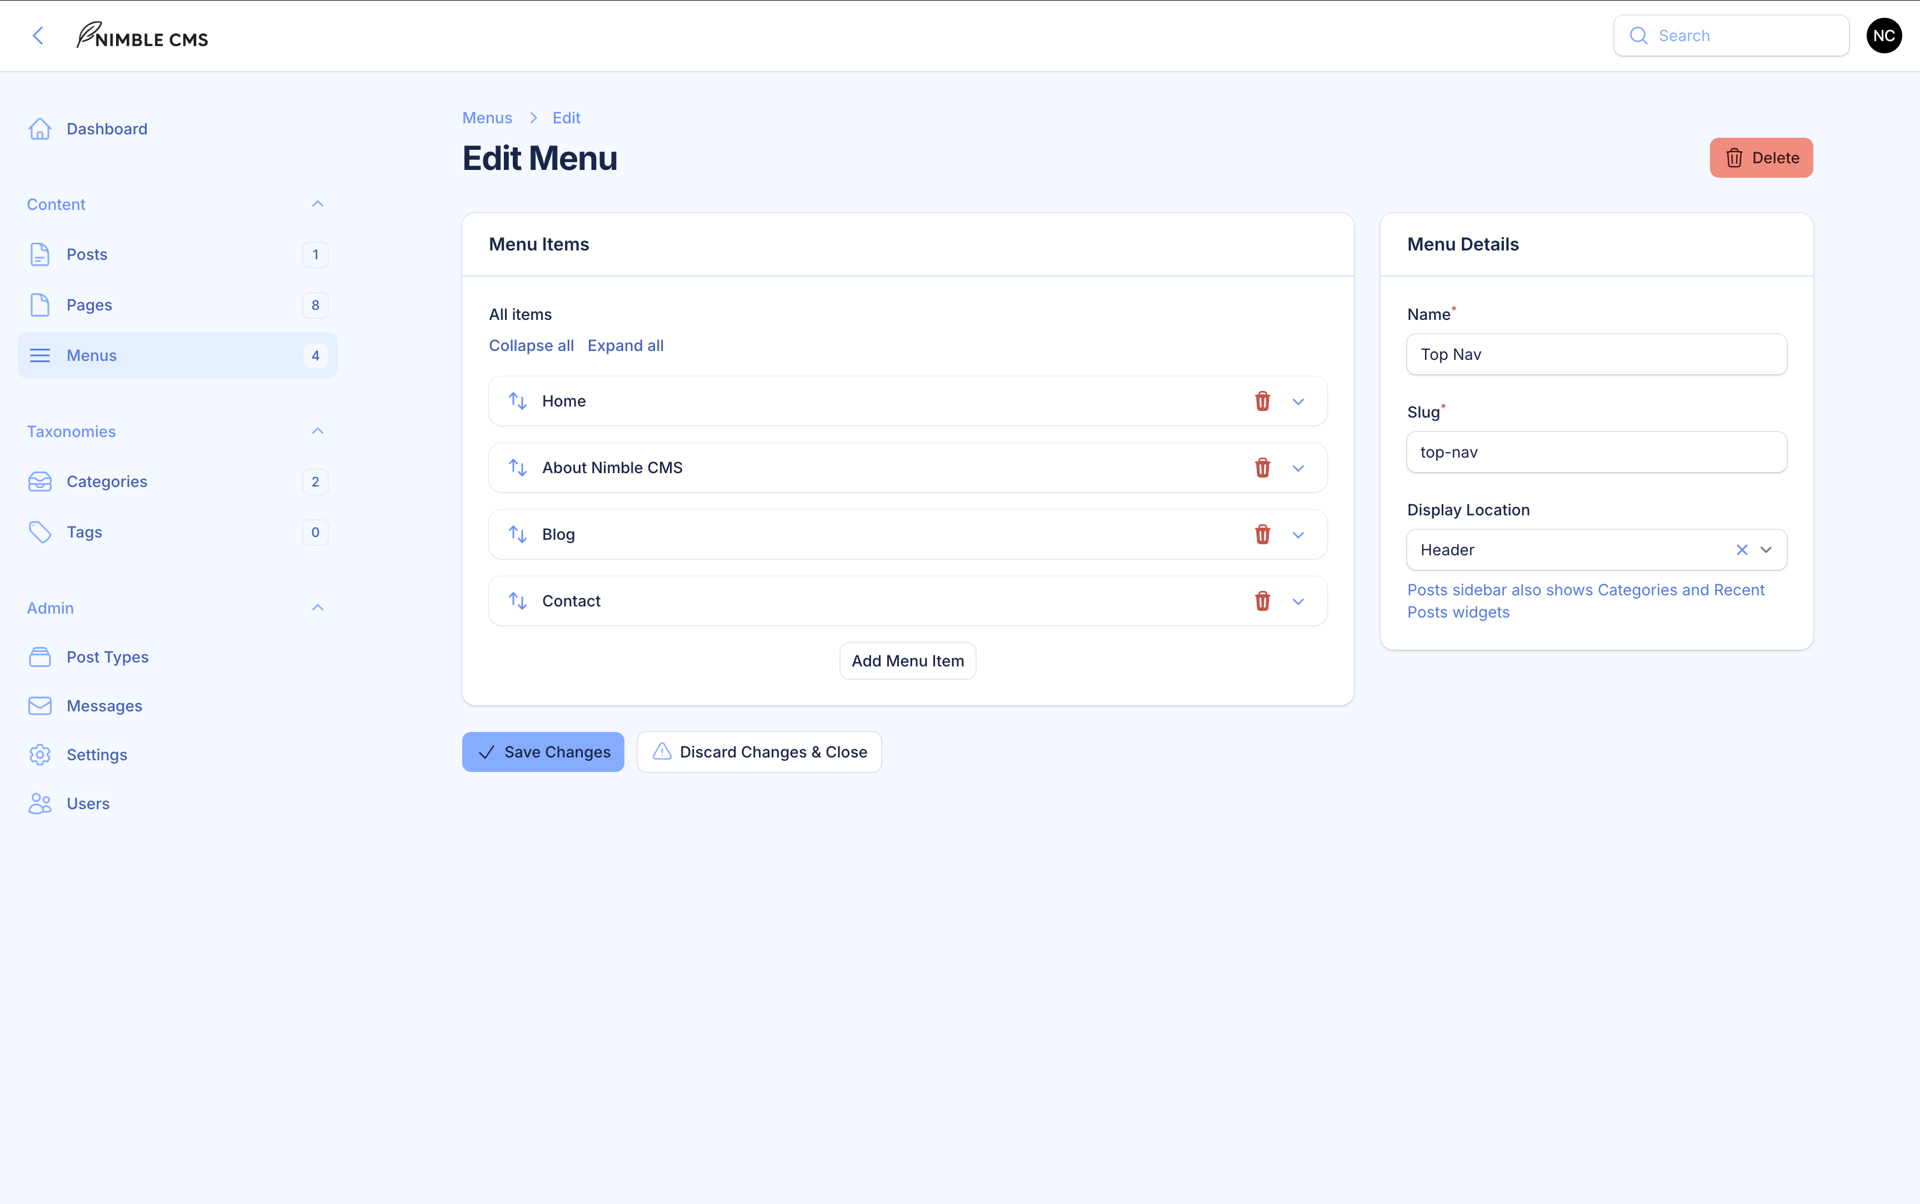Delete the Home menu item with trash icon

point(1262,402)
